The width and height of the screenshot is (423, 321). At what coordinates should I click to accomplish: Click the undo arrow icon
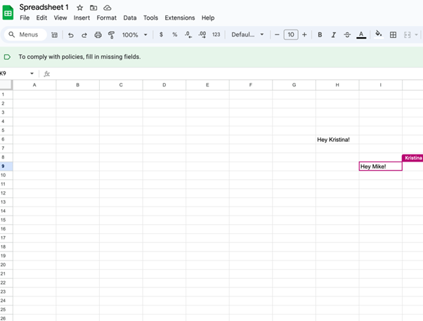(70, 34)
